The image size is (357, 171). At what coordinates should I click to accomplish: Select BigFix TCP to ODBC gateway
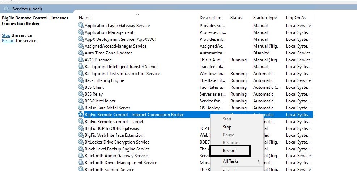112,128
